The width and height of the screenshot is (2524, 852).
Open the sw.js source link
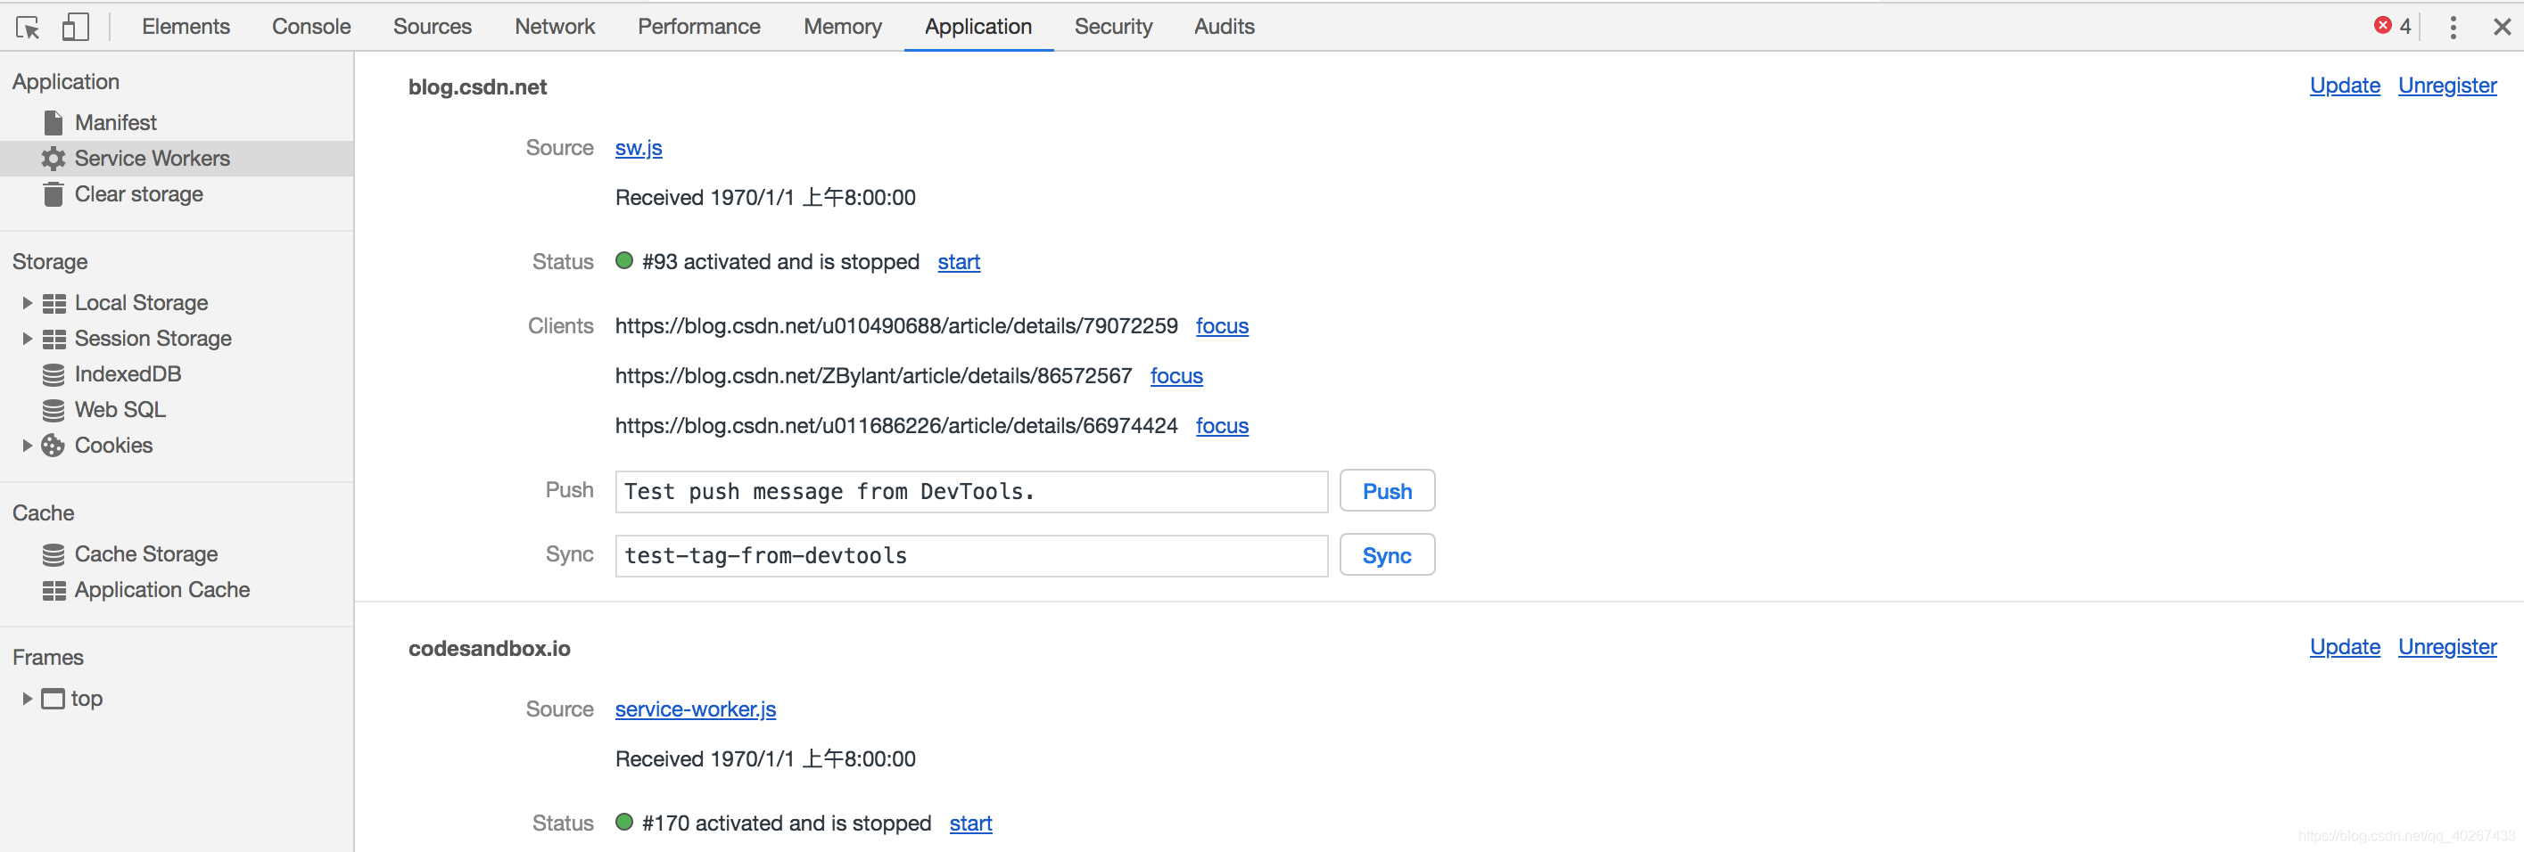click(639, 149)
